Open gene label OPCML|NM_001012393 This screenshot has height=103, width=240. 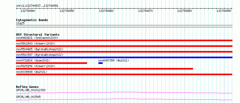(x=31, y=90)
